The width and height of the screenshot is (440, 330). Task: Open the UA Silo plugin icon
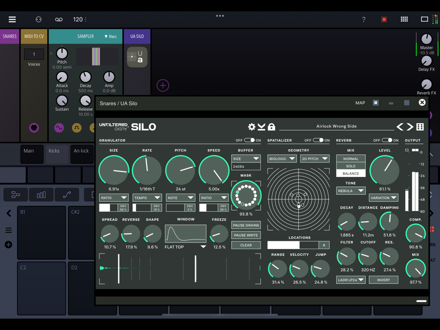(137, 57)
